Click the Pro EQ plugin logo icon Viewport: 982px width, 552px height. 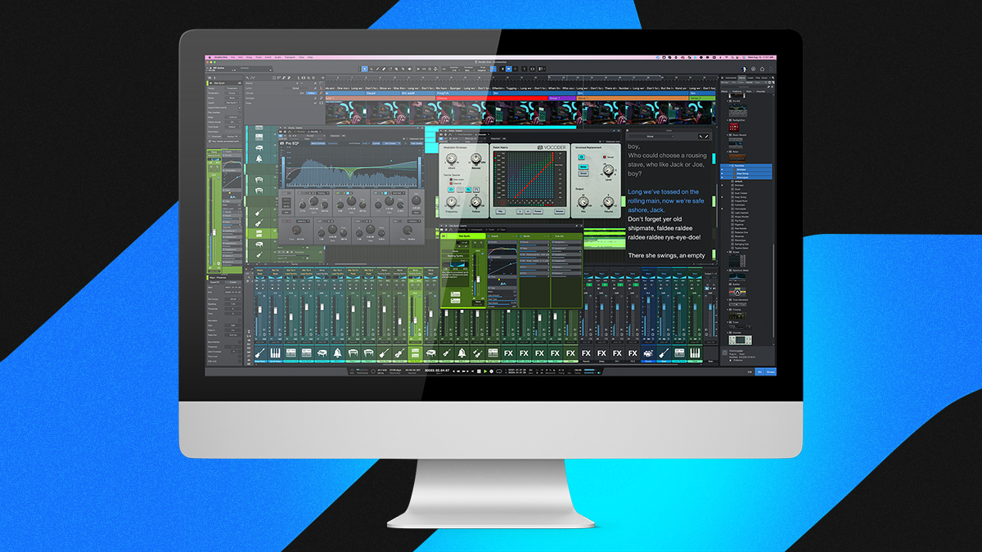(282, 143)
